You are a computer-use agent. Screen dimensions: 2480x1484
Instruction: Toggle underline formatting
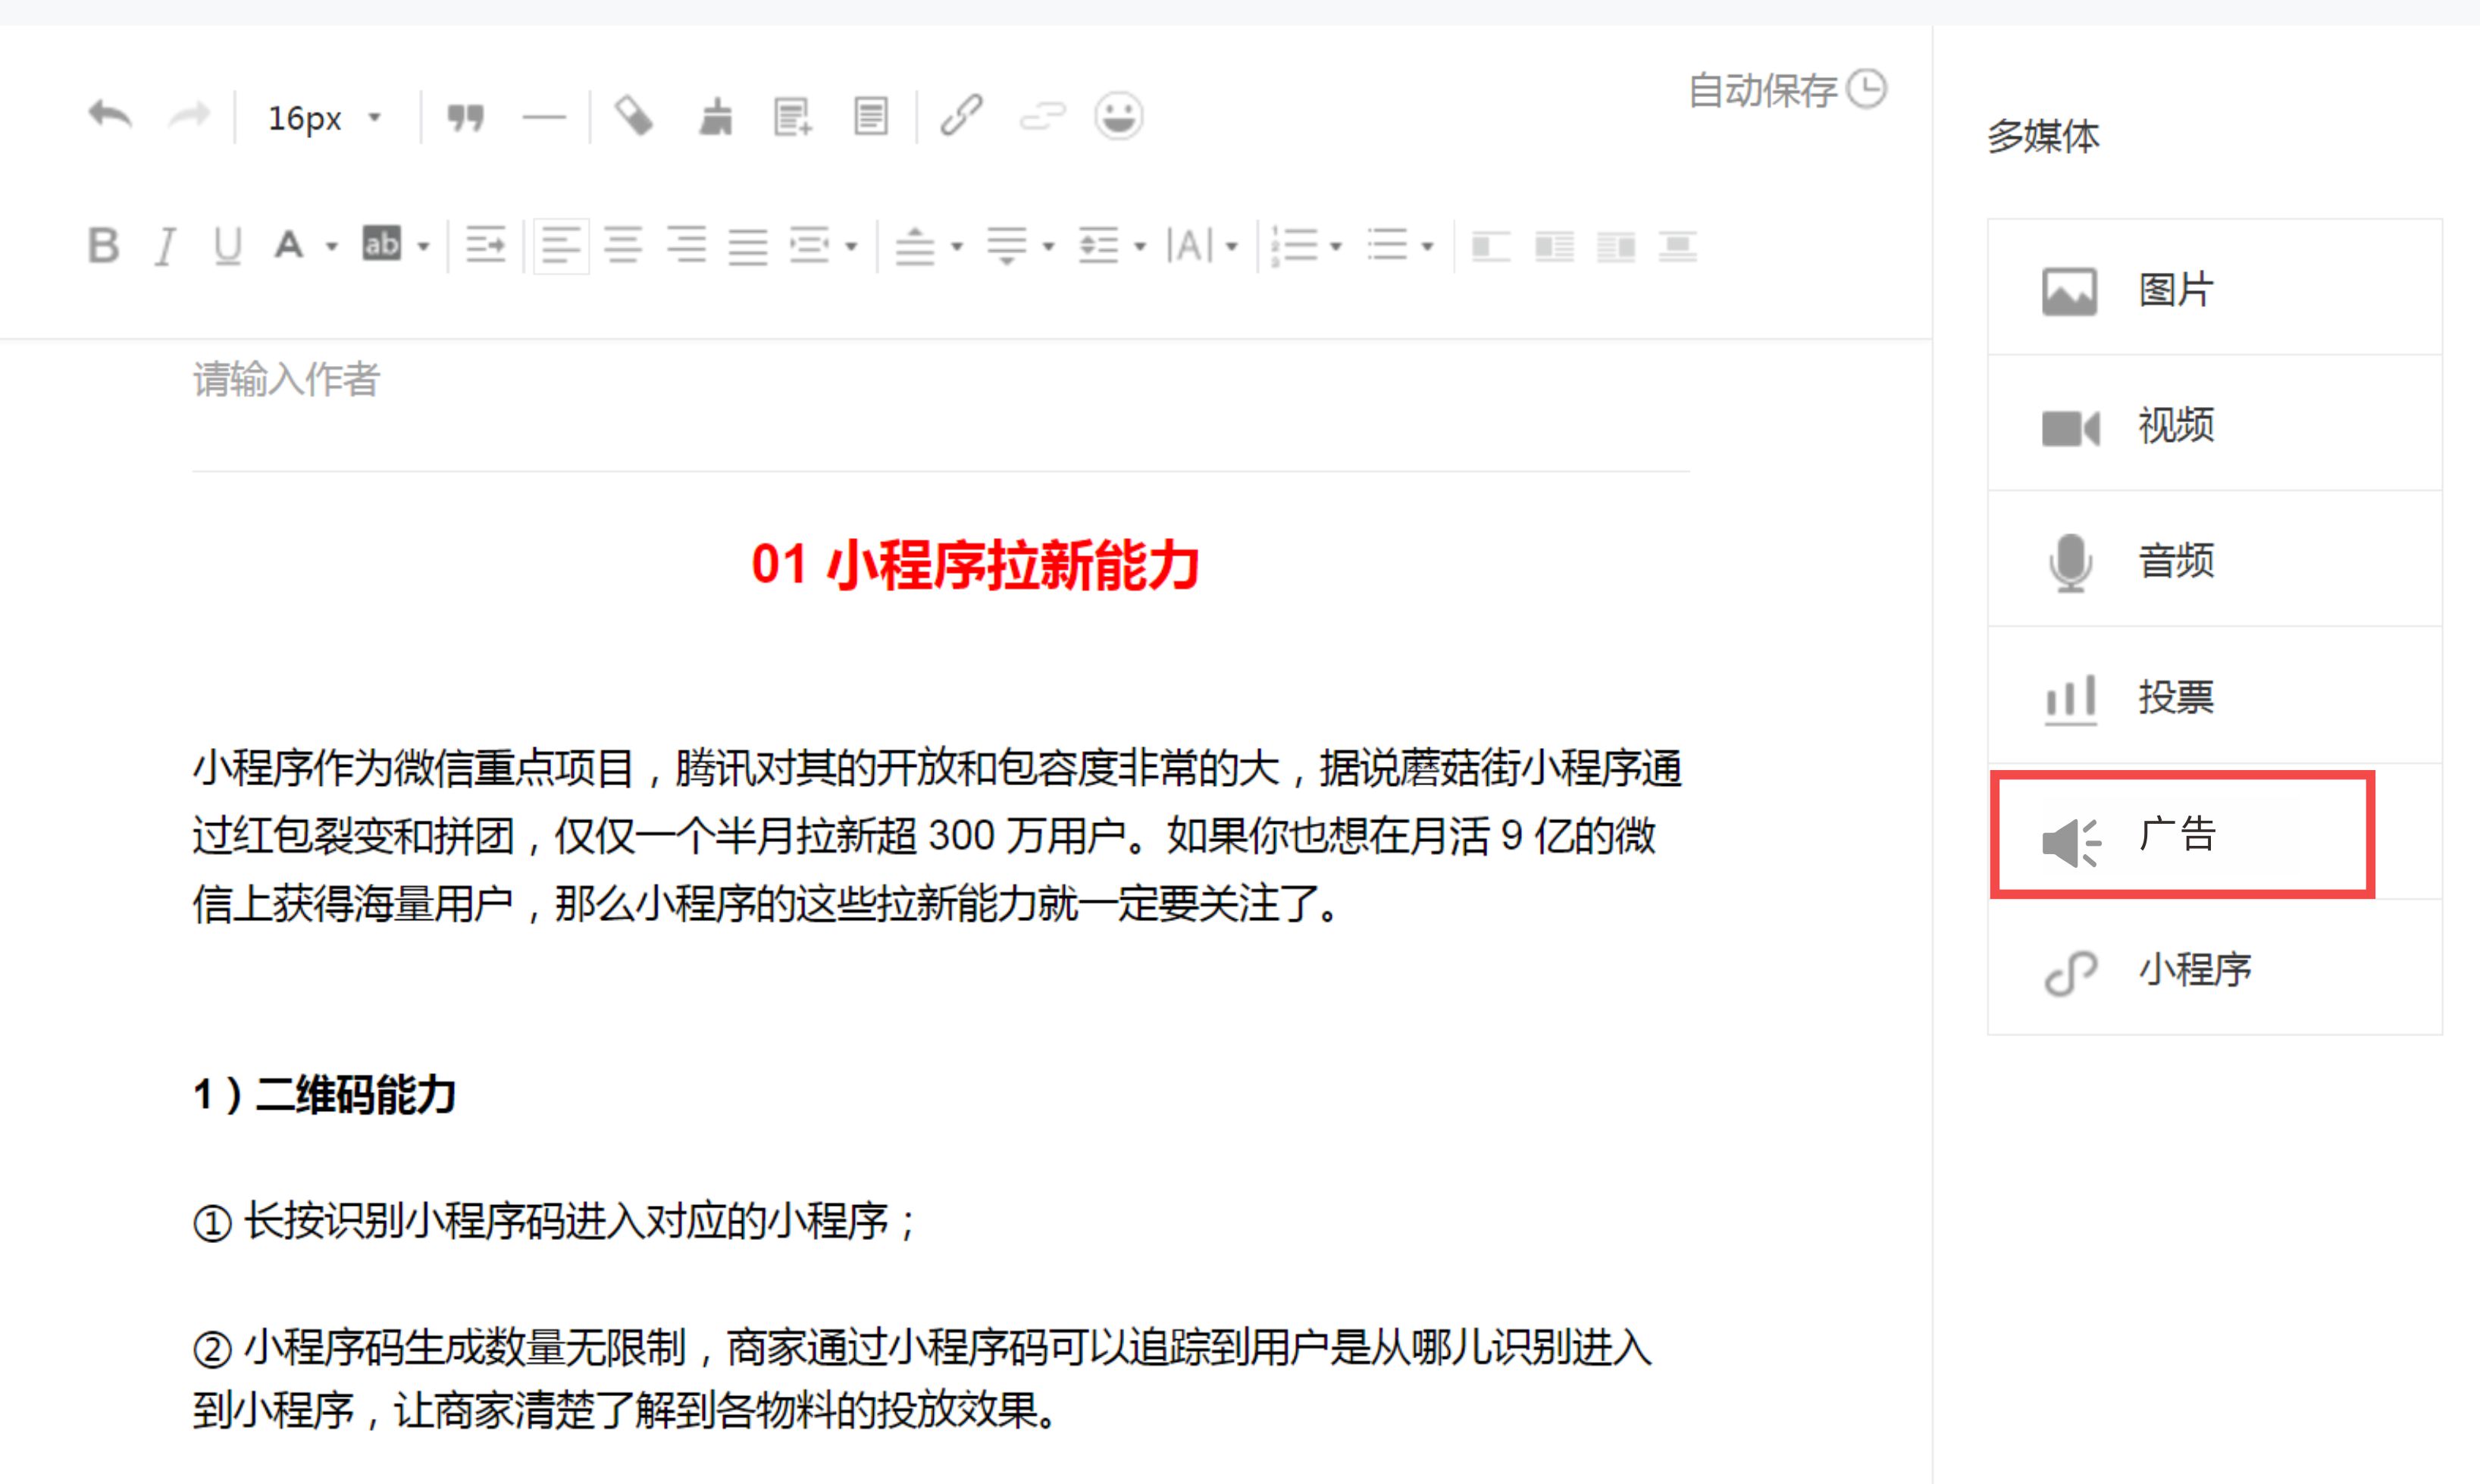coord(228,246)
